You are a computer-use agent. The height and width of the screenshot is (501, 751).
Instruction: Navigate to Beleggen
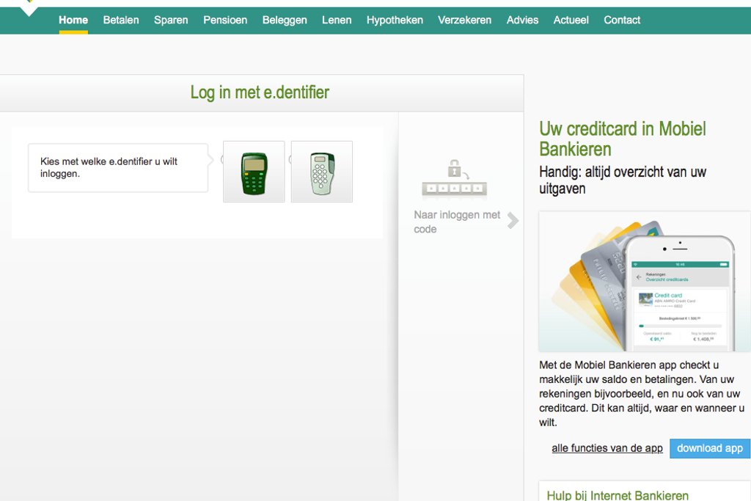tap(285, 21)
